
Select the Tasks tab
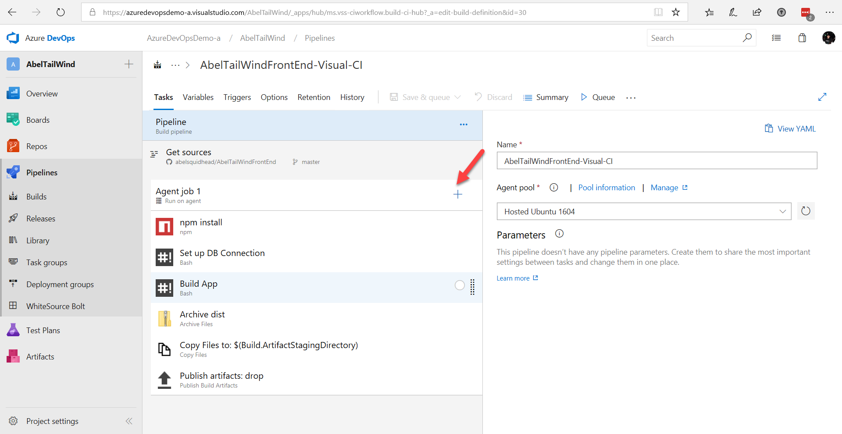164,97
